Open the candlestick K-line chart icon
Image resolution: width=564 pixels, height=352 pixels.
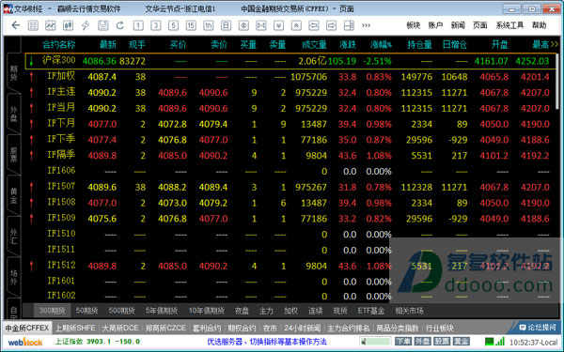pyautogui.click(x=68, y=25)
